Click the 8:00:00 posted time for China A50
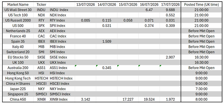This screenshot has height=103, width=224. pyautogui.click(x=202, y=99)
